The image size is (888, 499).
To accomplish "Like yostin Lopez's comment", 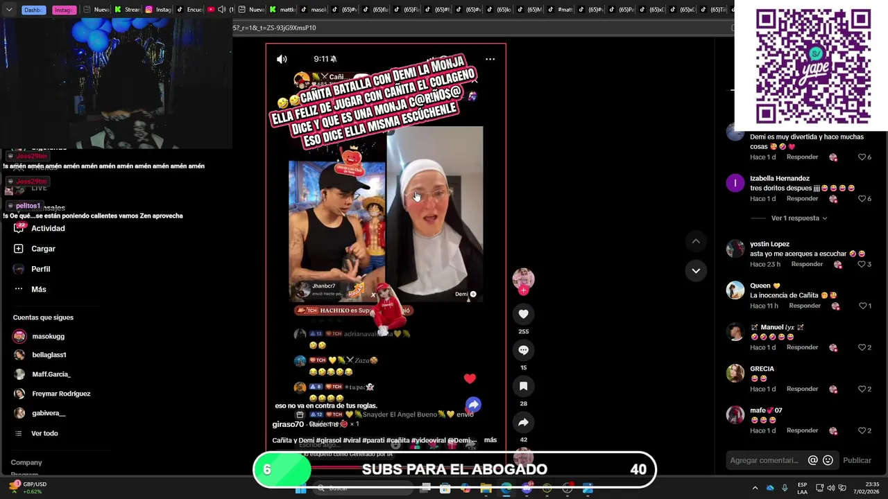I will pos(864,264).
